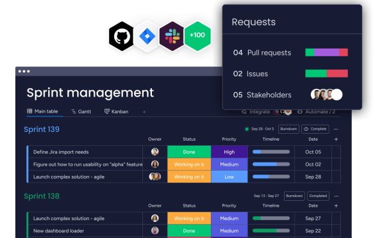
Task: Click the Burndown button for Sprint 139
Action: (288, 129)
